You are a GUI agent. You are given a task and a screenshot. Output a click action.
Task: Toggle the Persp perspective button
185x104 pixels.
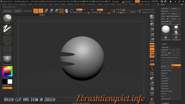tap(152, 45)
